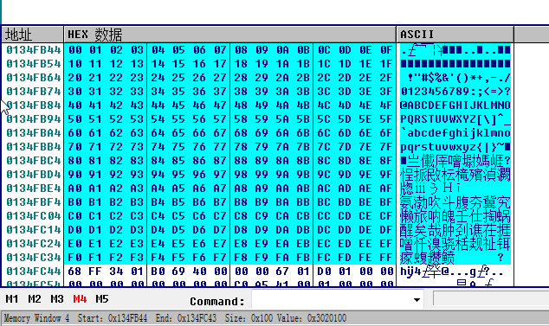Select address row 0134FB44
This screenshot has width=549, height=326.
click(34, 50)
